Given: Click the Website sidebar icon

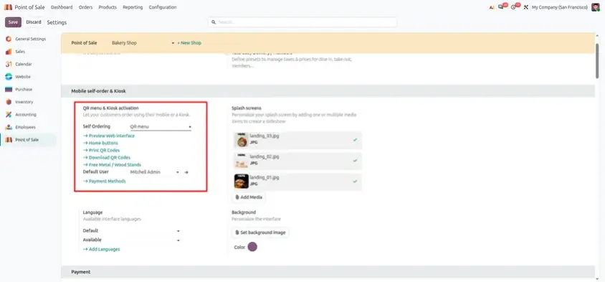Looking at the screenshot, I should (9, 77).
